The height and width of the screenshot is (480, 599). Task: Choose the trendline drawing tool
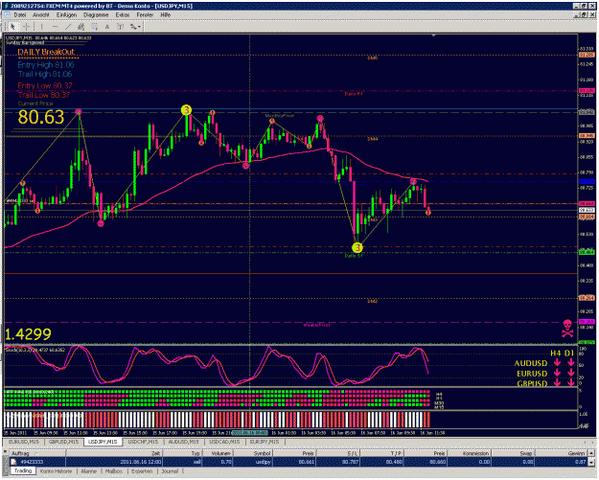[68, 27]
